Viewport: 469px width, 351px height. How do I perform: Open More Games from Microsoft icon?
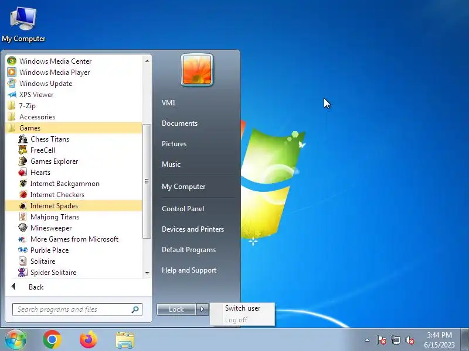(23, 239)
